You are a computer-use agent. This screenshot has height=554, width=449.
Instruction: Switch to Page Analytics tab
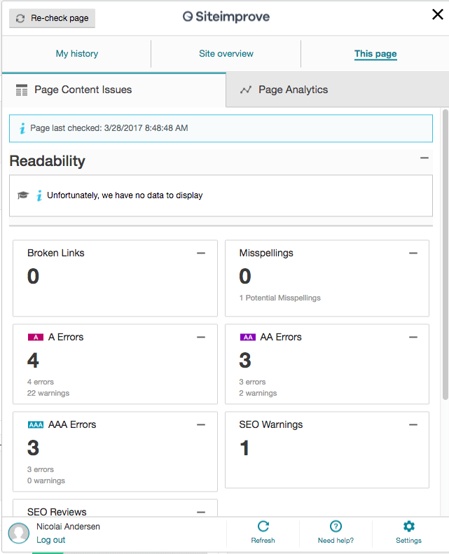(x=338, y=90)
